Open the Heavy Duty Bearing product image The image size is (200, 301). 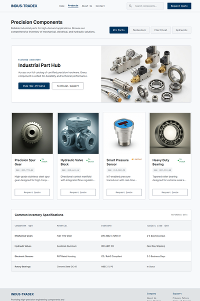point(170,133)
